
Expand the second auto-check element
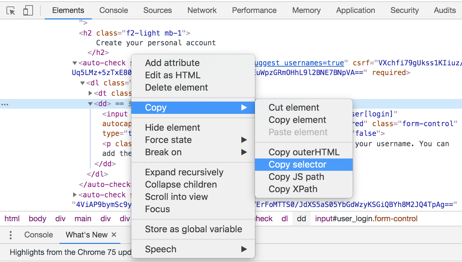coord(75,195)
